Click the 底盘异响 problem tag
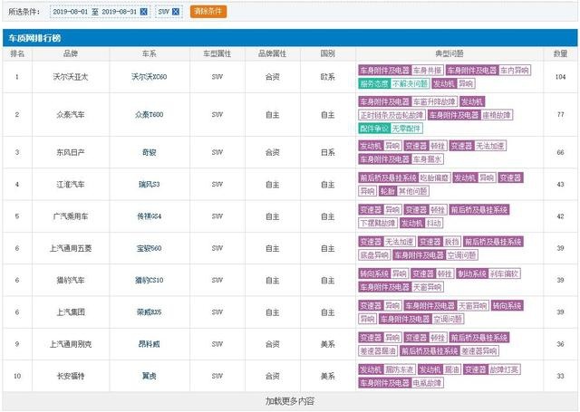Viewport: 580px width, 412px height. tap(374, 255)
